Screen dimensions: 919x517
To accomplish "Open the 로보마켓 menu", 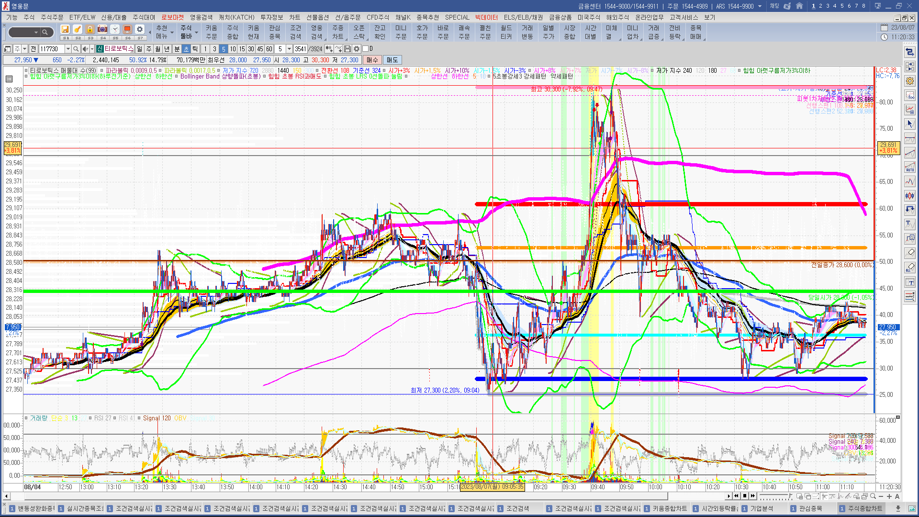I will click(x=172, y=17).
